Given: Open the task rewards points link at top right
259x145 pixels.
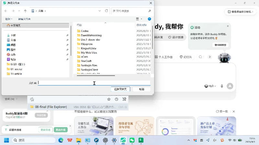Looking at the screenshot, I should tap(241, 12).
